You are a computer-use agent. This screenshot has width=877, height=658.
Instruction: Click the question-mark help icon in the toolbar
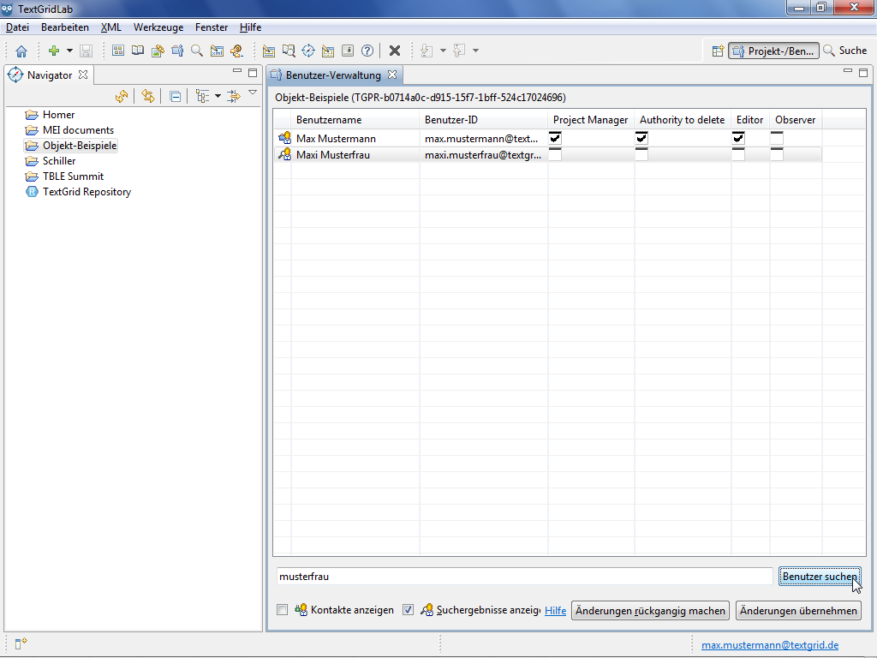point(367,51)
